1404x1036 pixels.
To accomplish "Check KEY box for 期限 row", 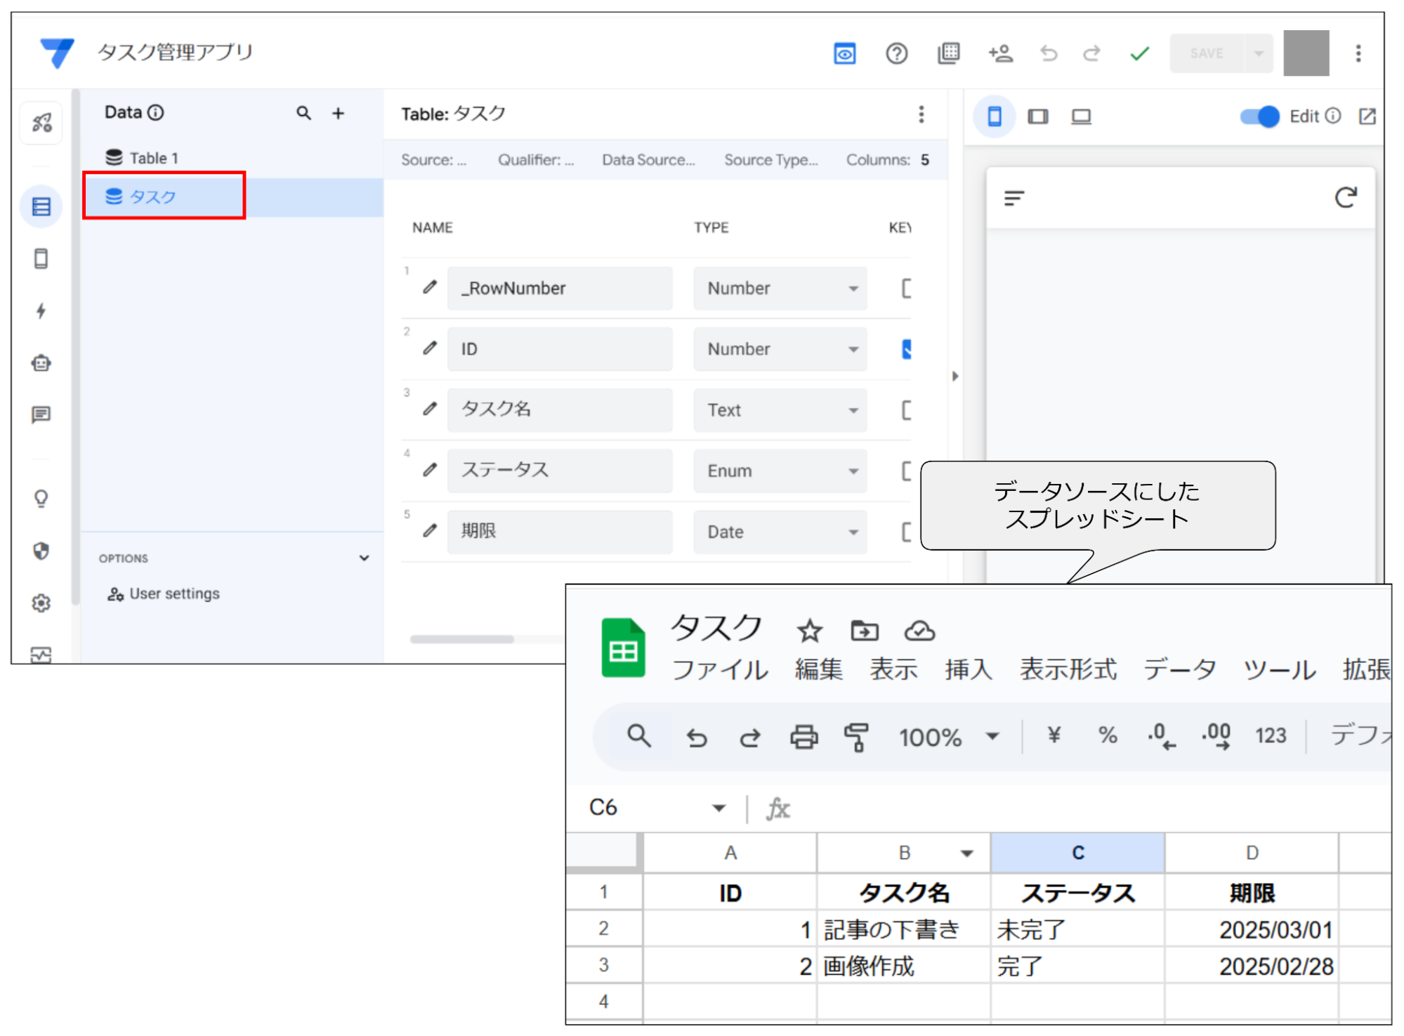I will tap(907, 532).
